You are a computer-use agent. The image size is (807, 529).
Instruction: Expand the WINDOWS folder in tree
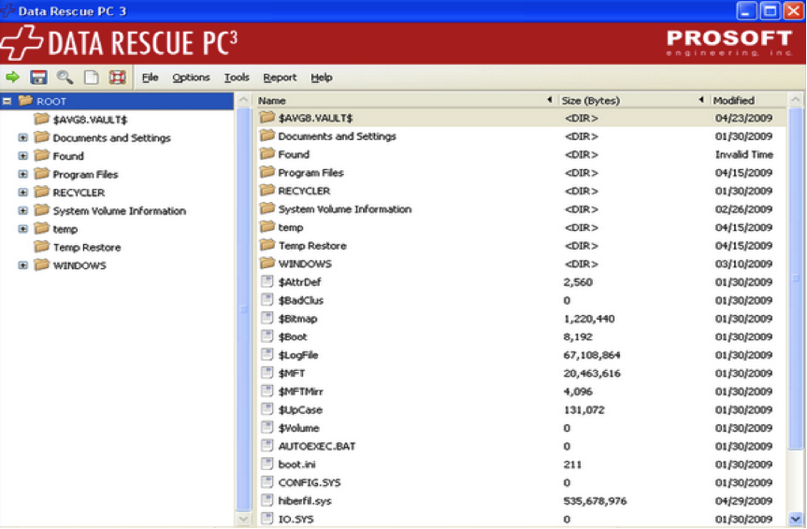[23, 265]
